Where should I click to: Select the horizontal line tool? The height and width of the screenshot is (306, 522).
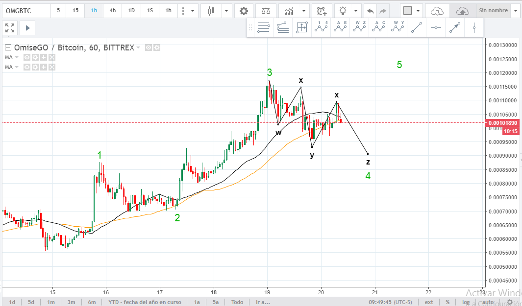click(x=436, y=27)
